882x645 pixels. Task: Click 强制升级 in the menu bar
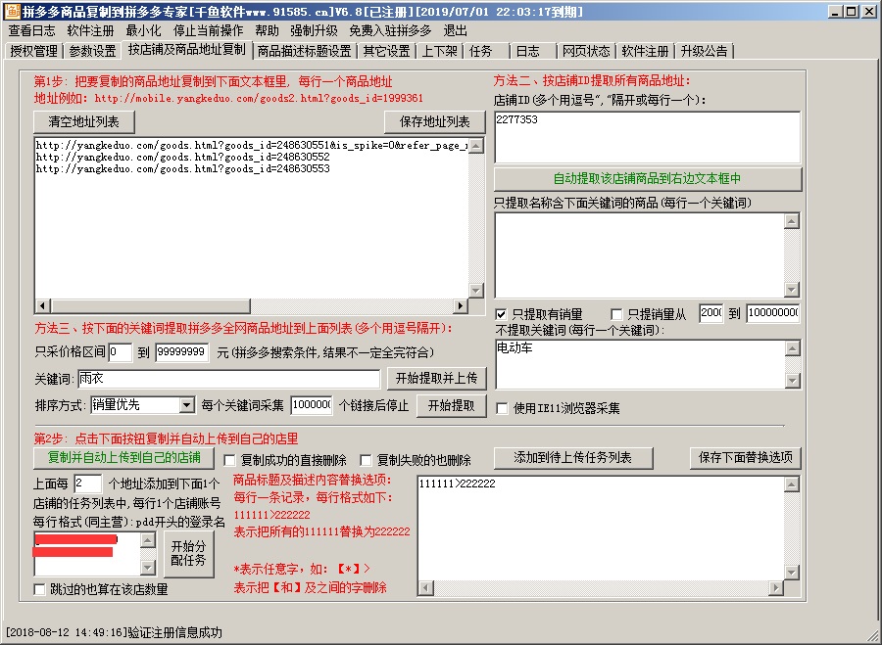pos(314,30)
